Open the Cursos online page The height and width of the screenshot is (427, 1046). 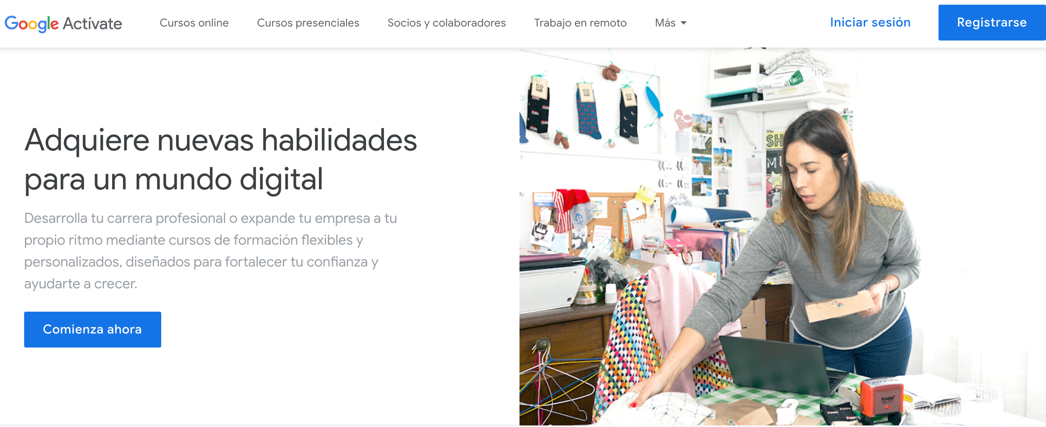pyautogui.click(x=194, y=23)
